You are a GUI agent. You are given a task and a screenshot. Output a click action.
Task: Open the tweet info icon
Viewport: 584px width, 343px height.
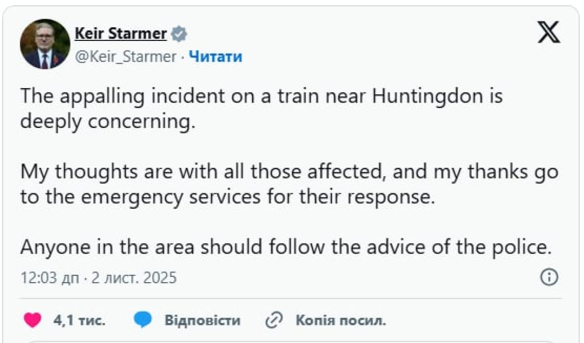point(549,278)
